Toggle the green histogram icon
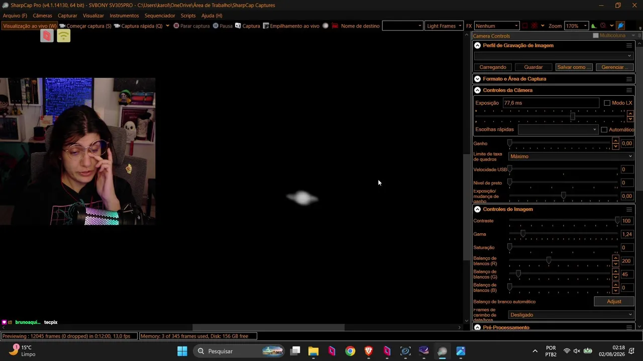The image size is (643, 361). (594, 26)
